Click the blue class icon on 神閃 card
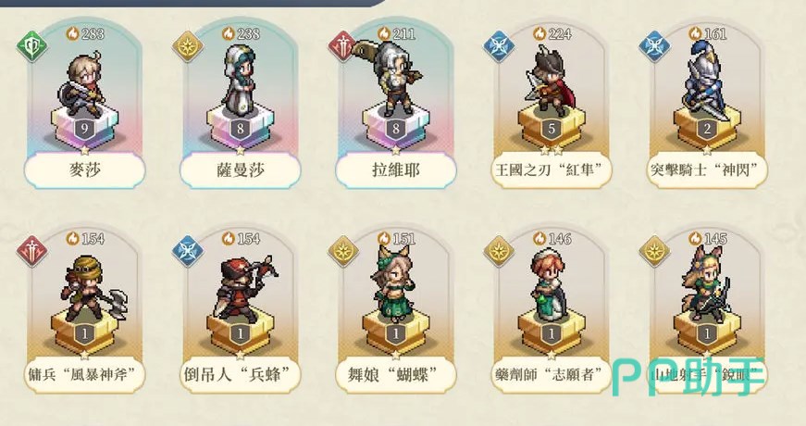This screenshot has width=806, height=426. click(x=654, y=47)
